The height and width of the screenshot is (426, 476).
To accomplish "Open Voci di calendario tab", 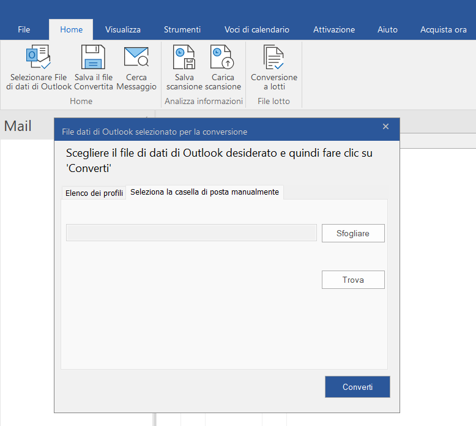I will click(x=256, y=29).
